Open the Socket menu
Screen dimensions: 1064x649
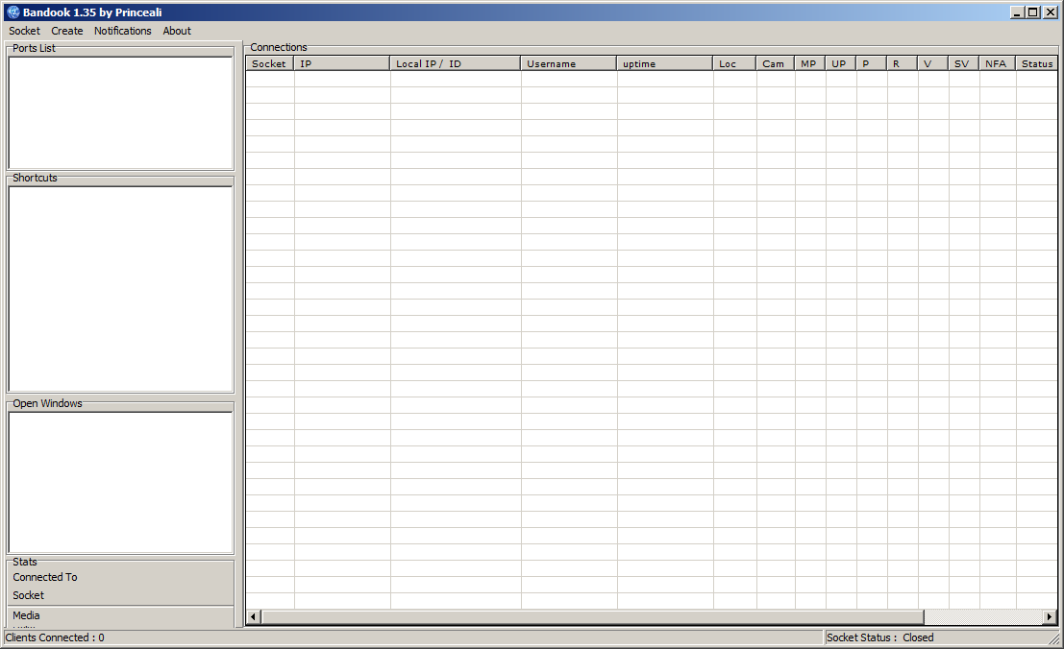pyautogui.click(x=25, y=31)
